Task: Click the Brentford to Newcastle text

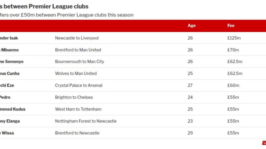Action: [x=77, y=133]
